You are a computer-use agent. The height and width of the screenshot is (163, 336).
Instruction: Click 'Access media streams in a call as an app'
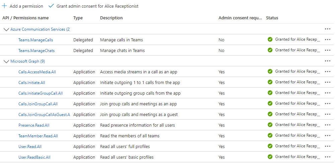coord(139,72)
